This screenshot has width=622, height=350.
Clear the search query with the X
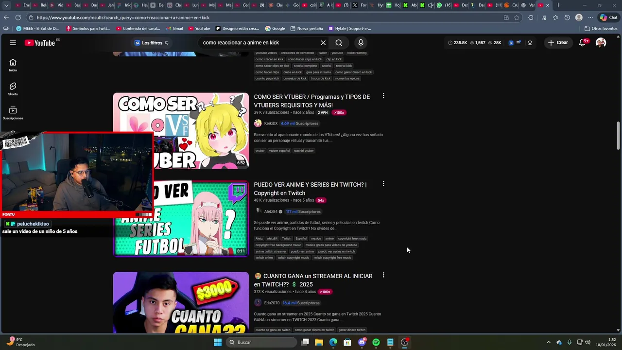pos(323,43)
